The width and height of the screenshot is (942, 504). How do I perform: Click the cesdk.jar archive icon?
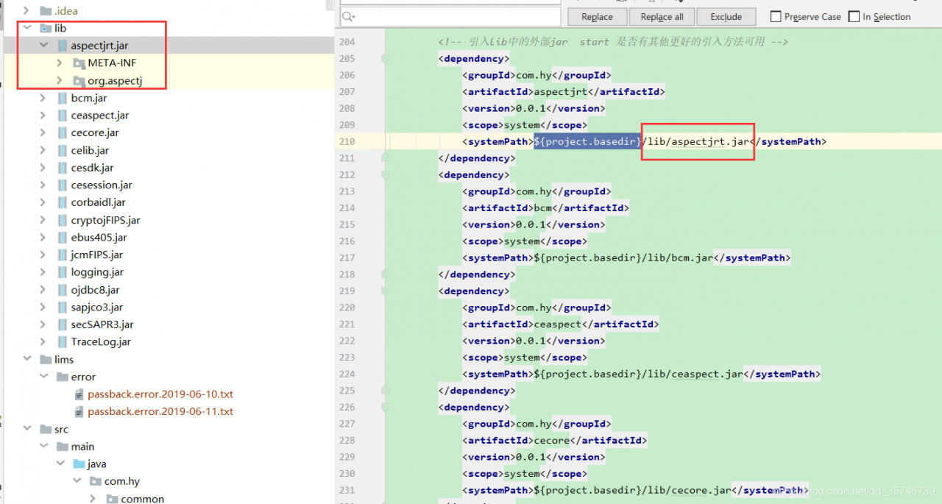point(63,168)
